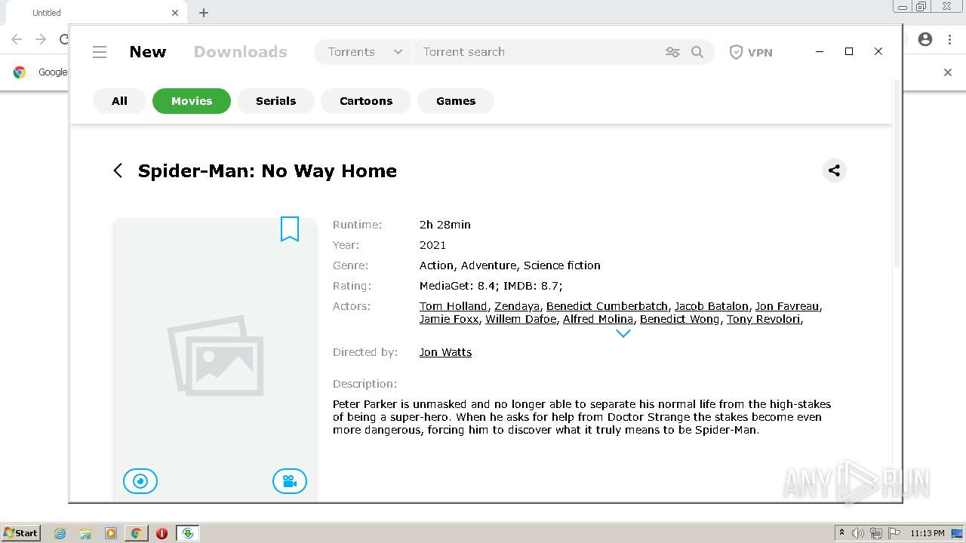Launch Internet Explorer from taskbar
Screen dimensions: 966x543
[60, 533]
